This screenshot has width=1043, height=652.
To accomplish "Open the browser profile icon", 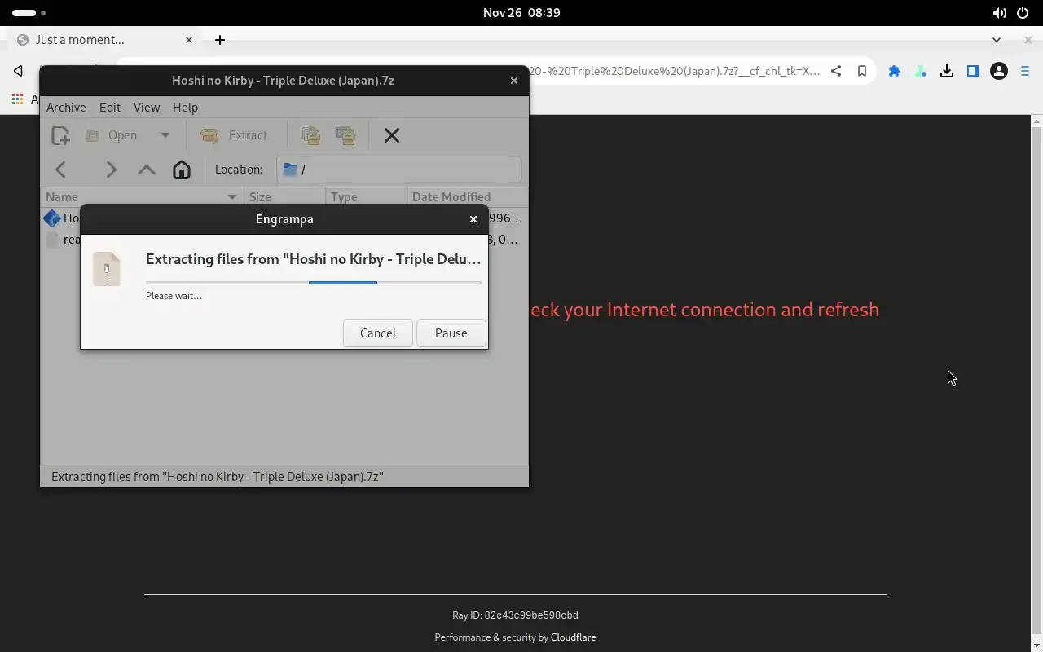I will (x=999, y=71).
